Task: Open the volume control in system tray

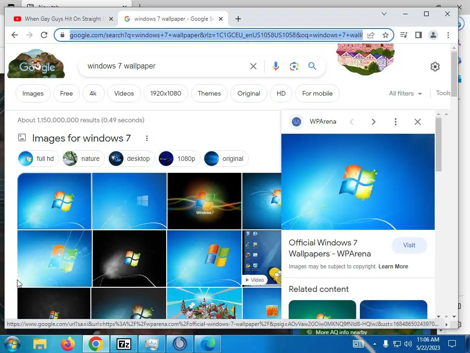Action: click(408, 344)
